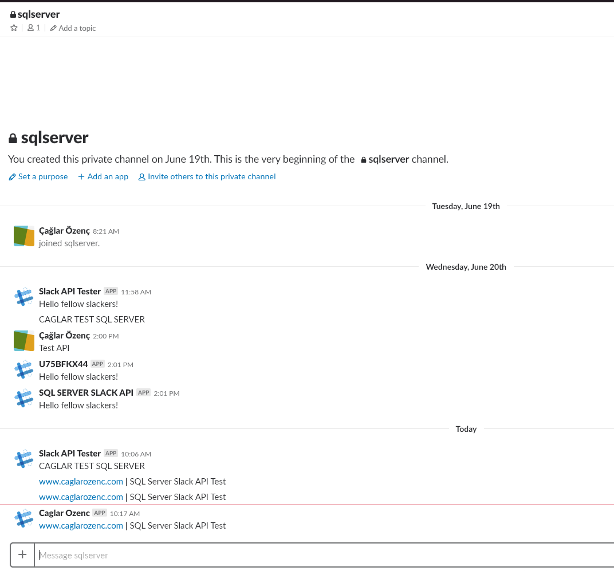Open SQL SERVER SLACK API avatar icon
This screenshot has height=571, width=614.
point(24,398)
